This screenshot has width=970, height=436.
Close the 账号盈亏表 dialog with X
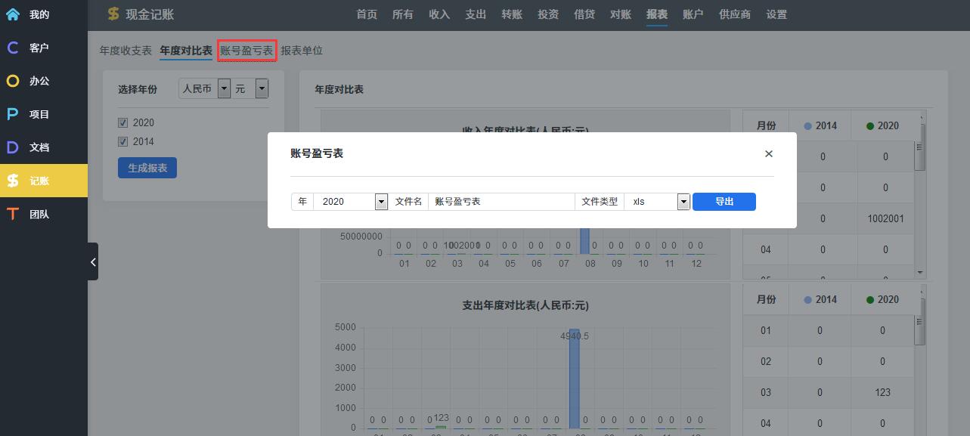768,153
